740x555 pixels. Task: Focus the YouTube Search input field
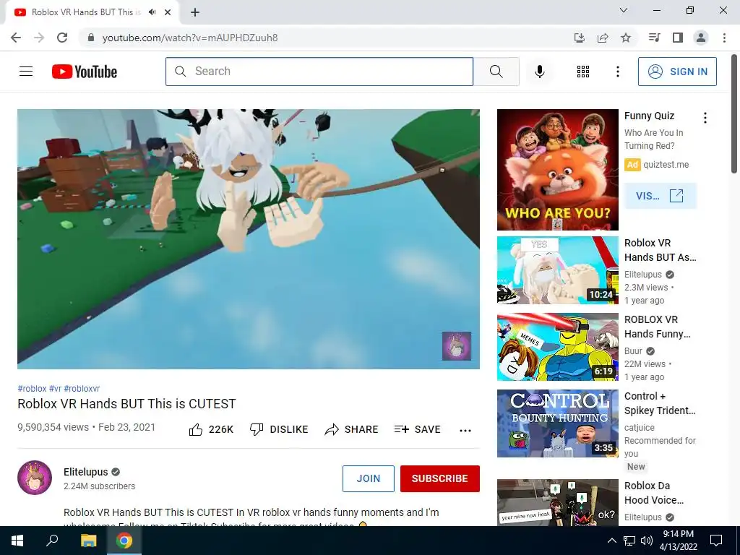tap(319, 72)
